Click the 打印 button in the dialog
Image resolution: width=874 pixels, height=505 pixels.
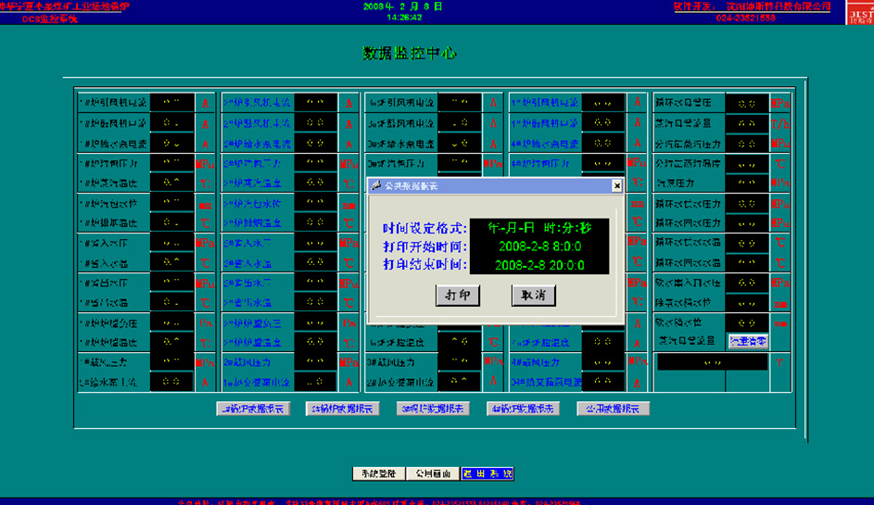457,296
